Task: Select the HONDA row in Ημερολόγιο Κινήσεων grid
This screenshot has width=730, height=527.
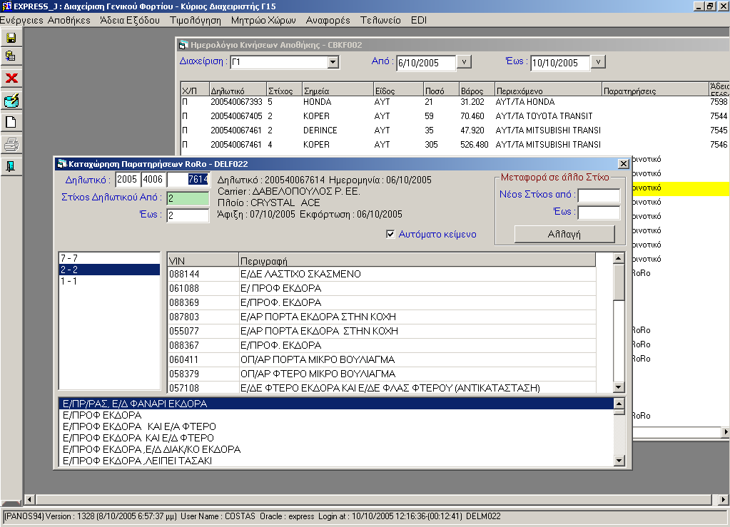Action: pos(455,102)
